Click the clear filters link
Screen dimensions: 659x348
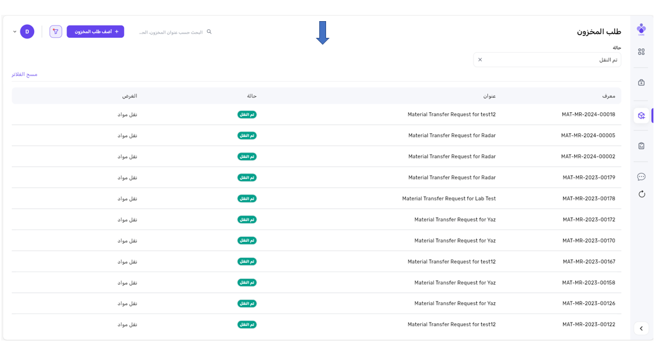point(25,74)
